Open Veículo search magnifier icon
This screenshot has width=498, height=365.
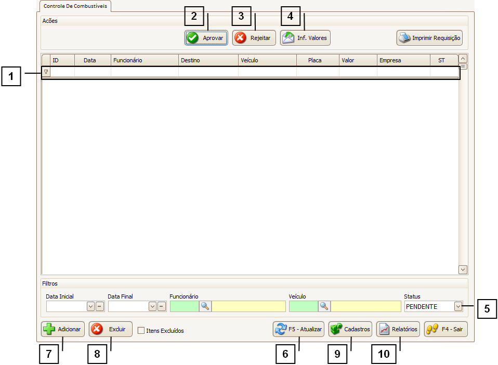[x=324, y=306]
